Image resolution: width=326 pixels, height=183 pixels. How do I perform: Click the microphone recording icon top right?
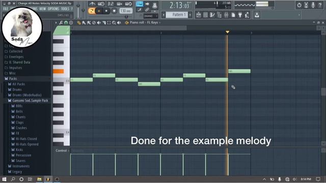coord(313,5)
